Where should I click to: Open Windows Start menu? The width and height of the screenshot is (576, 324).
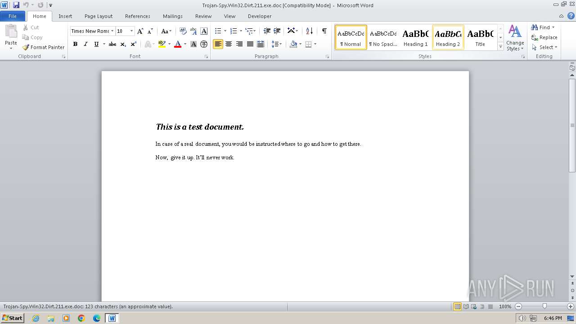tap(12, 318)
